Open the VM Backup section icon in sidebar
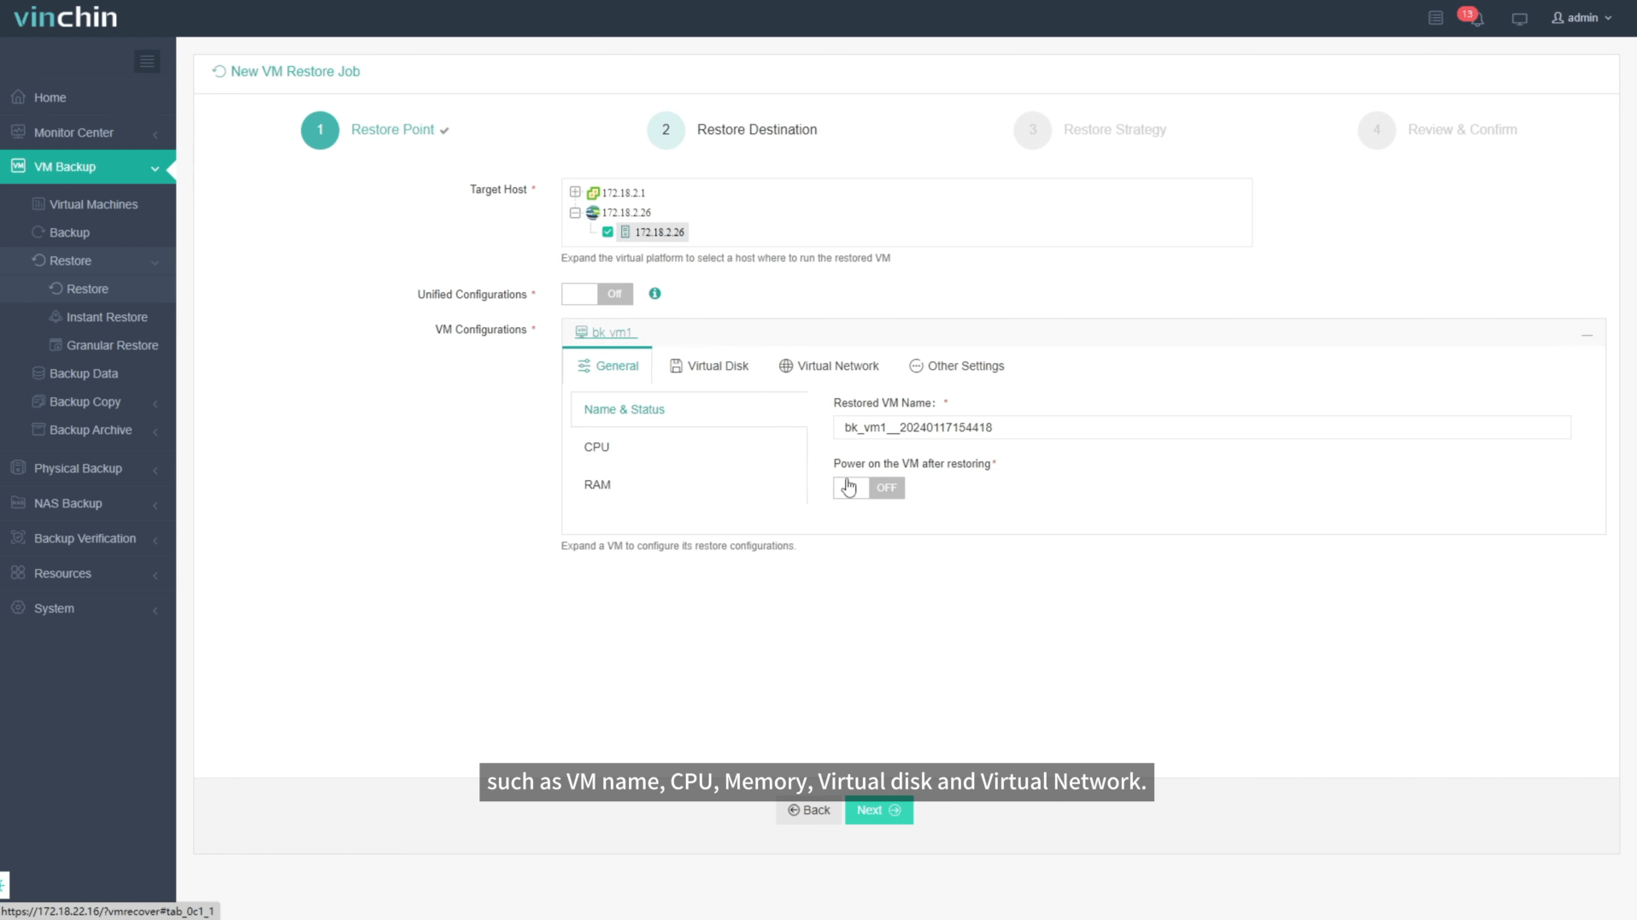Image resolution: width=1637 pixels, height=920 pixels. coord(17,166)
